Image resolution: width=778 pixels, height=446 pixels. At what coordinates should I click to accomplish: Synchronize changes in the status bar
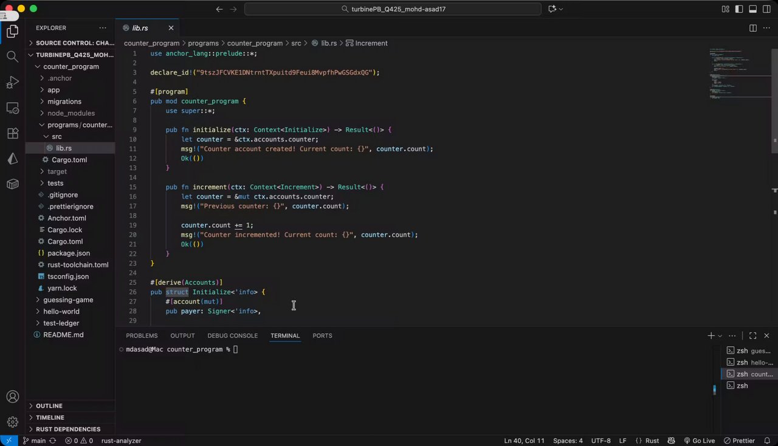tap(53, 441)
